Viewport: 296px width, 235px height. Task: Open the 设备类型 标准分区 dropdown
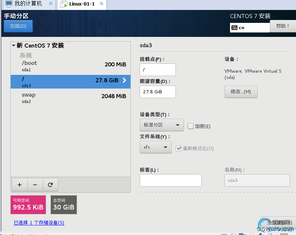tap(162, 125)
